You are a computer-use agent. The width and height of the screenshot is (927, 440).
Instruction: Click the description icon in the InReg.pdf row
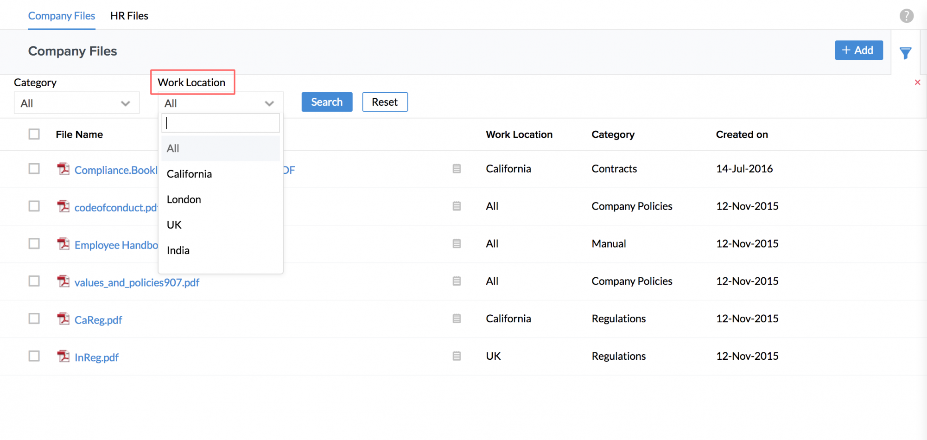pyautogui.click(x=457, y=356)
